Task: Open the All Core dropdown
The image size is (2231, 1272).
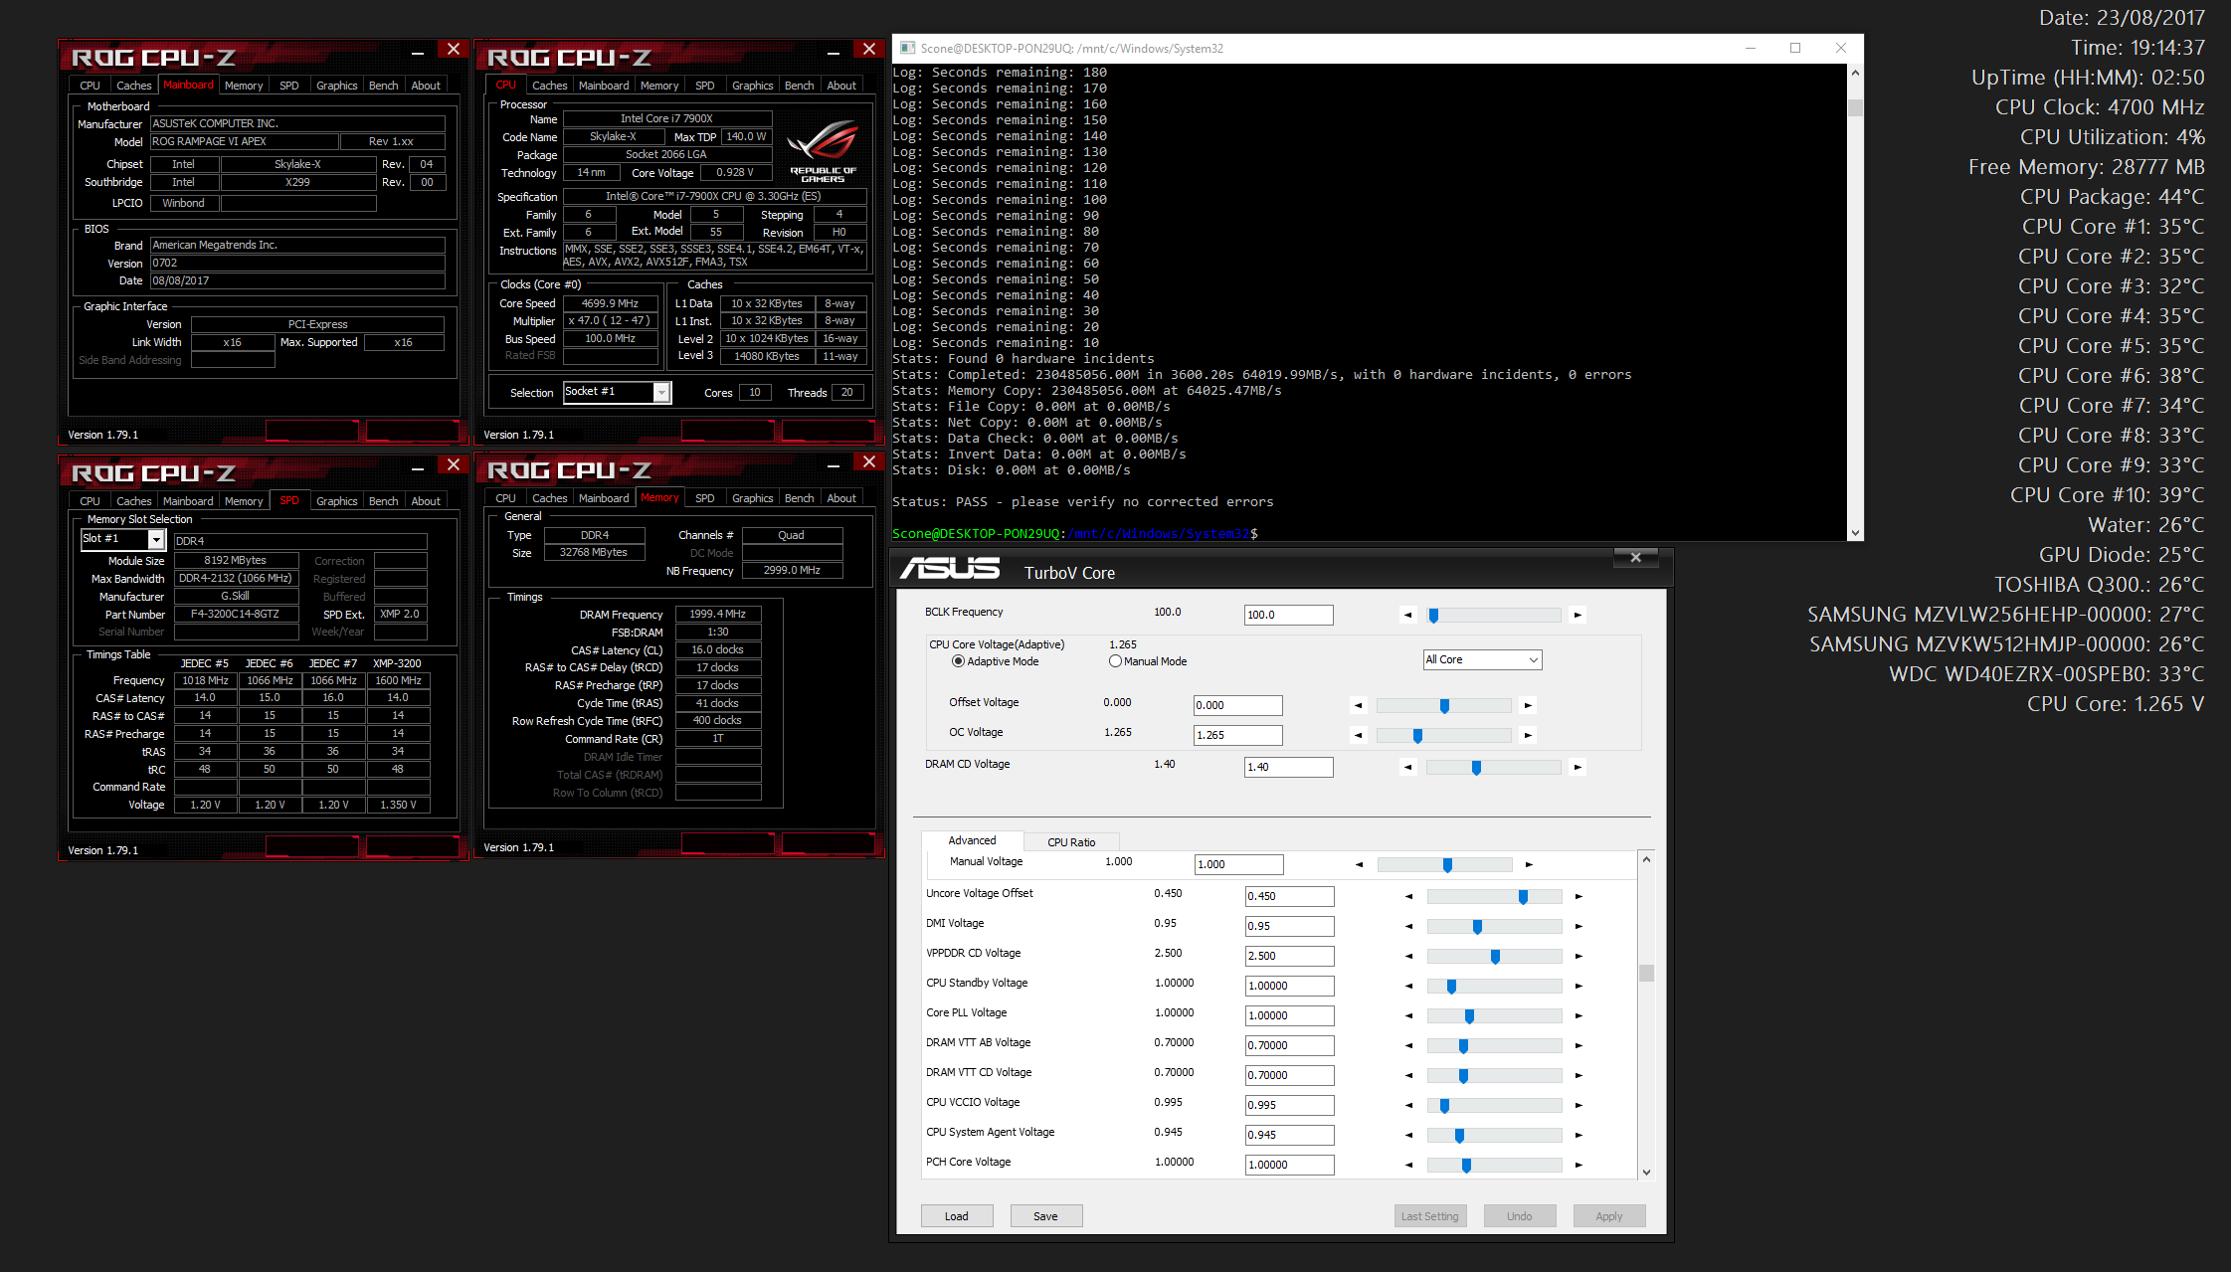Action: 1482,659
